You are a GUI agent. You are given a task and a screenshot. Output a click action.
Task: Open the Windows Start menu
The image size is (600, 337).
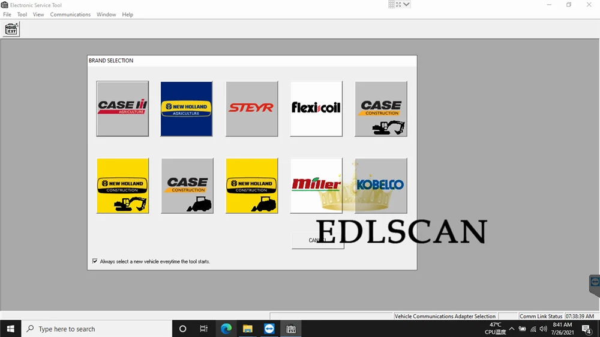11,329
